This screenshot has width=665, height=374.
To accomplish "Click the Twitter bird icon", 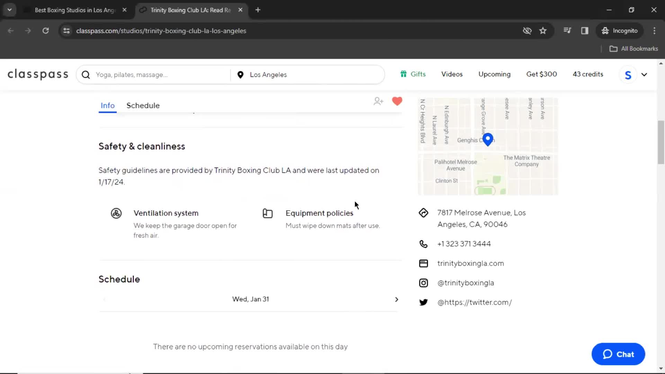I will tap(423, 302).
